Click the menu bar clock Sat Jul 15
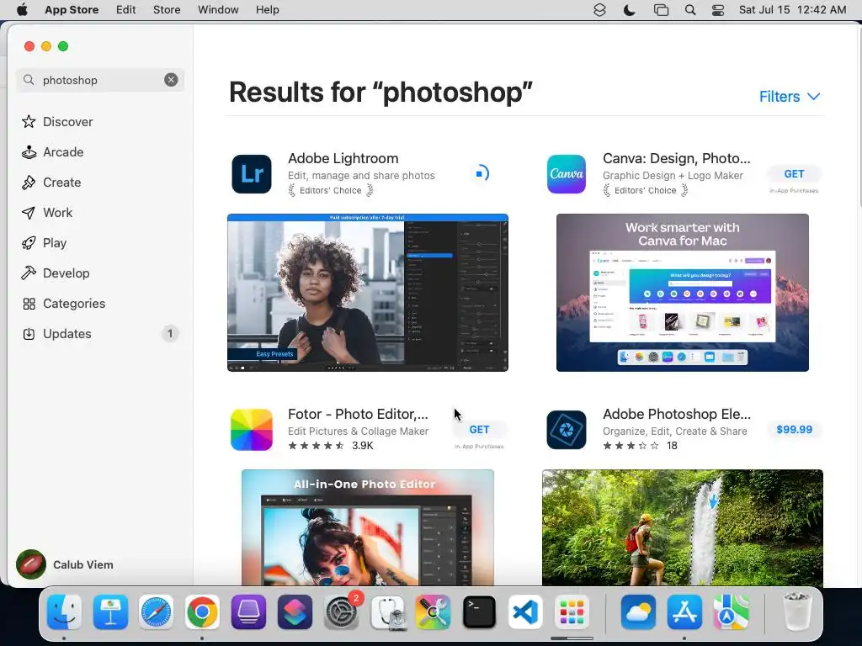 tap(792, 10)
